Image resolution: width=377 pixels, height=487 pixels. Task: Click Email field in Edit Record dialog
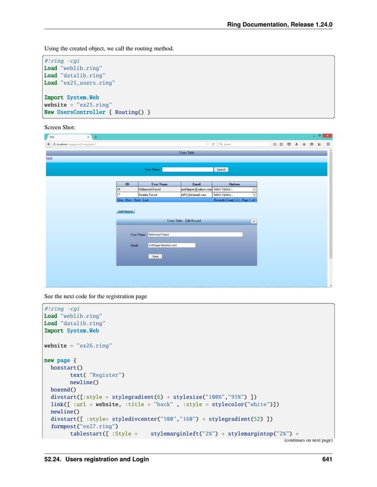(x=171, y=246)
